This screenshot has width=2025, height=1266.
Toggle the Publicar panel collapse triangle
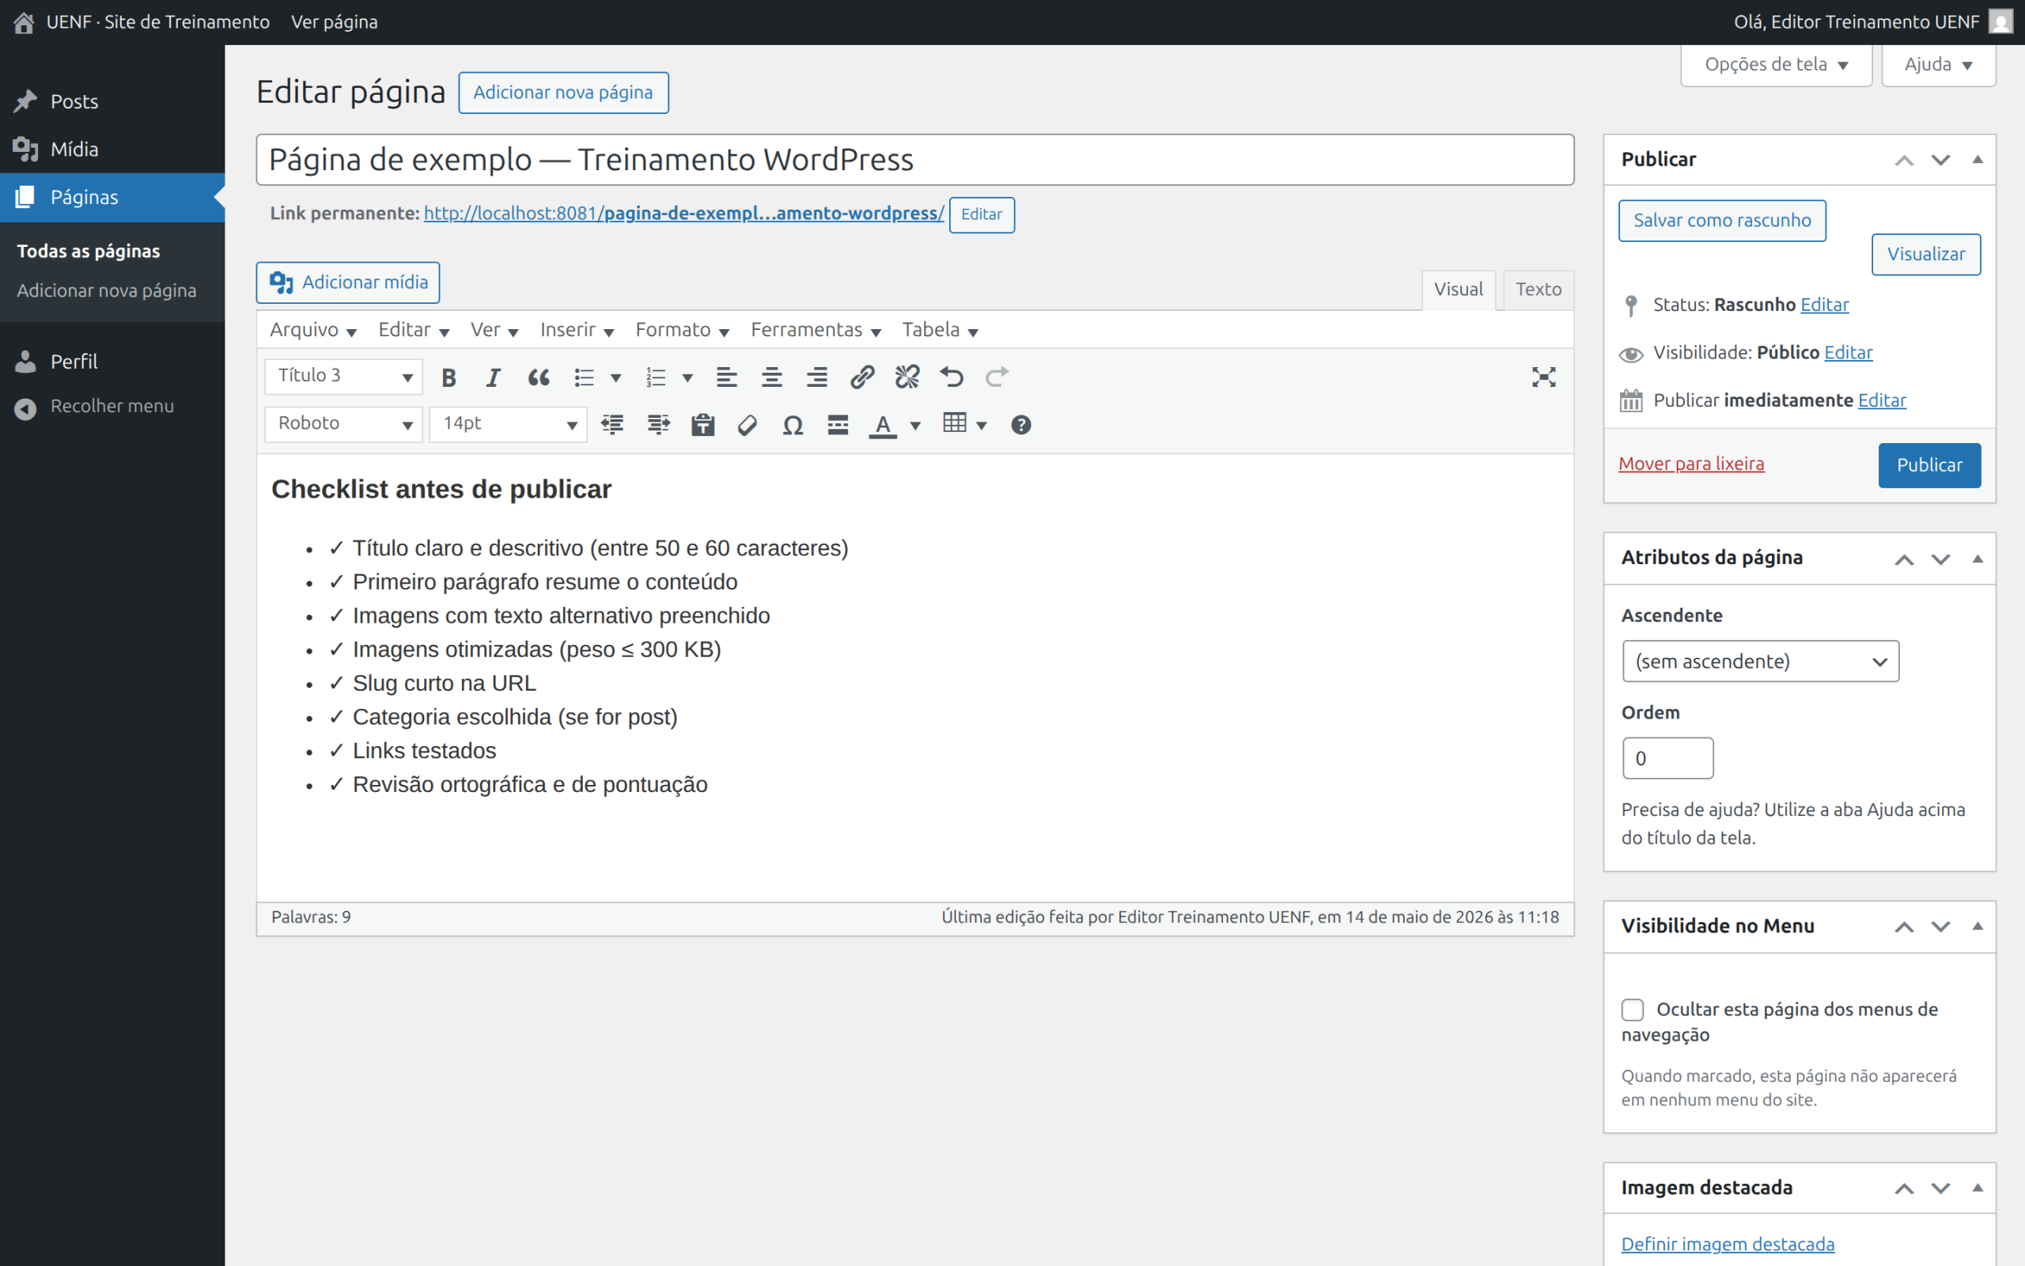click(1978, 159)
